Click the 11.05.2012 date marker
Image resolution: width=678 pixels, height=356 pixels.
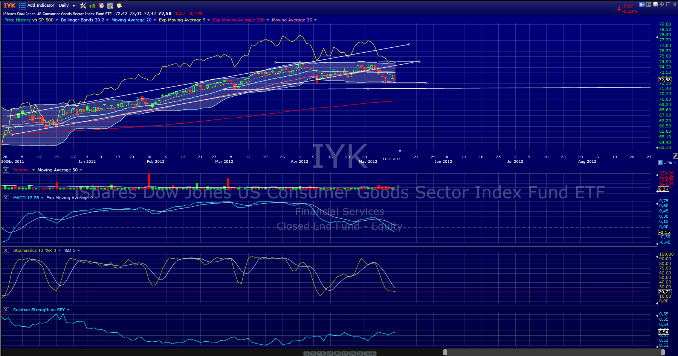click(391, 159)
